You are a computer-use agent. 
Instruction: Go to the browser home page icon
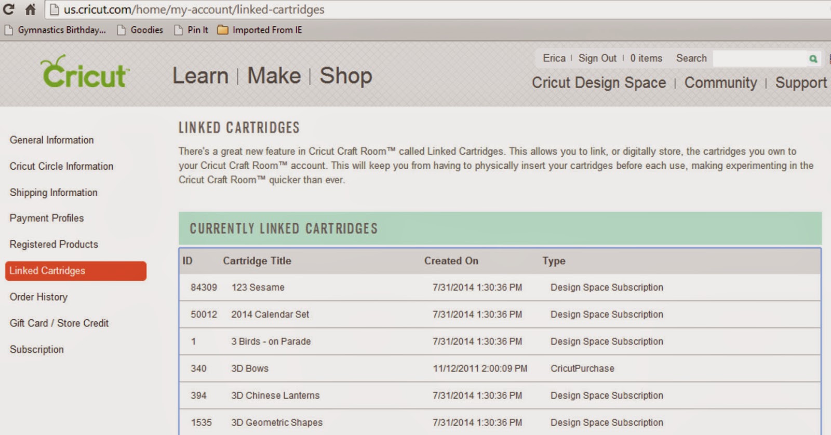click(31, 9)
